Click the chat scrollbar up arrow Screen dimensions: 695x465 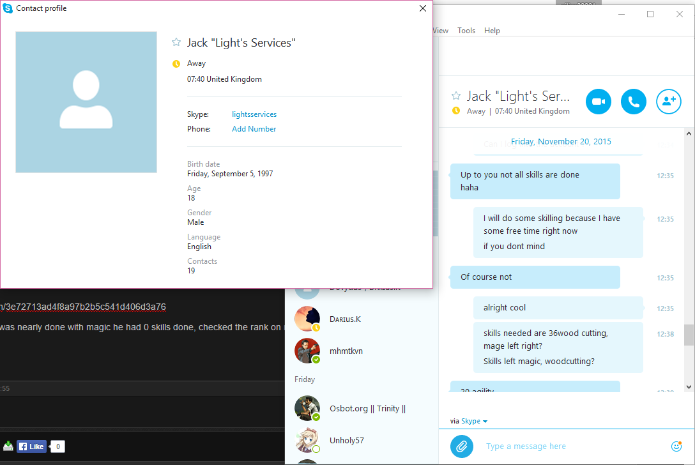(x=689, y=133)
